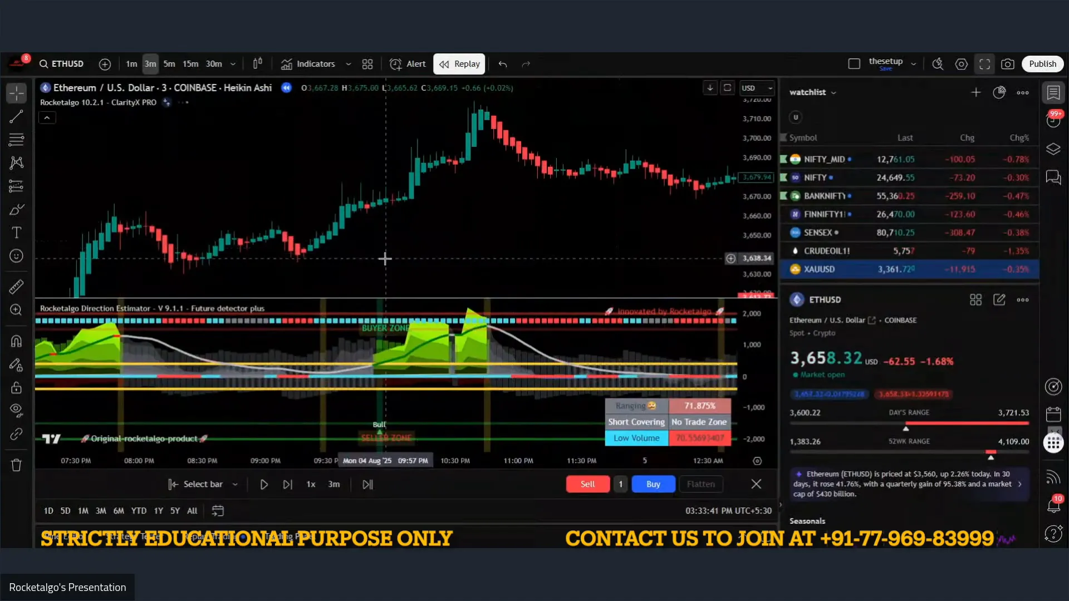Set chart range to YTD
The height and width of the screenshot is (601, 1069).
coord(139,511)
